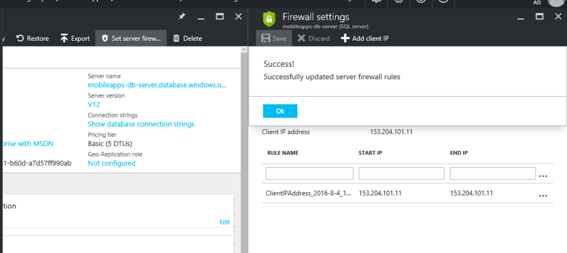Click the RULE NAME column header
The height and width of the screenshot is (253, 567).
(x=283, y=152)
